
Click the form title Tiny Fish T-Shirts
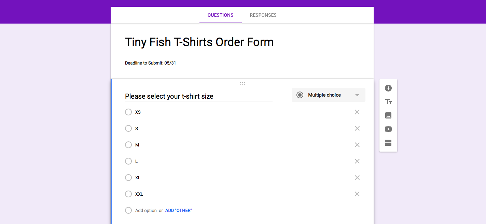pyautogui.click(x=199, y=42)
